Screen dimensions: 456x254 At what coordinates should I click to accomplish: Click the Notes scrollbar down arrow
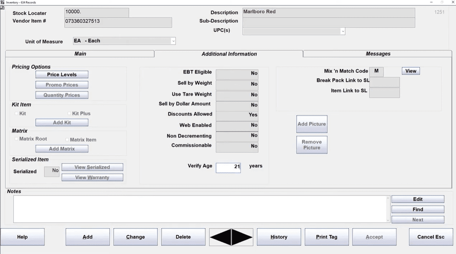388,220
